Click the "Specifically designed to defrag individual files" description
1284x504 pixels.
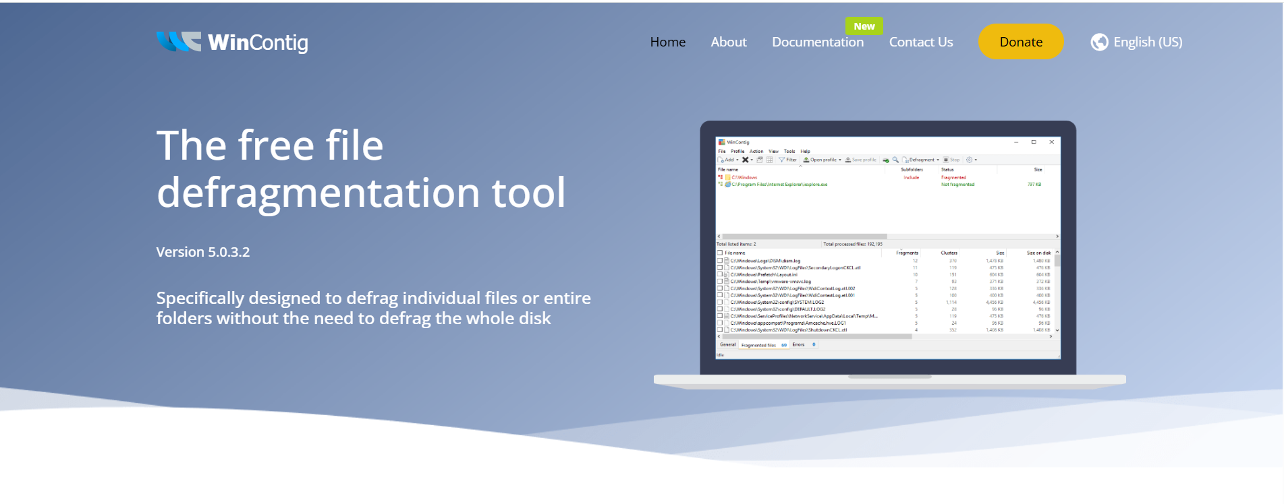pos(374,308)
